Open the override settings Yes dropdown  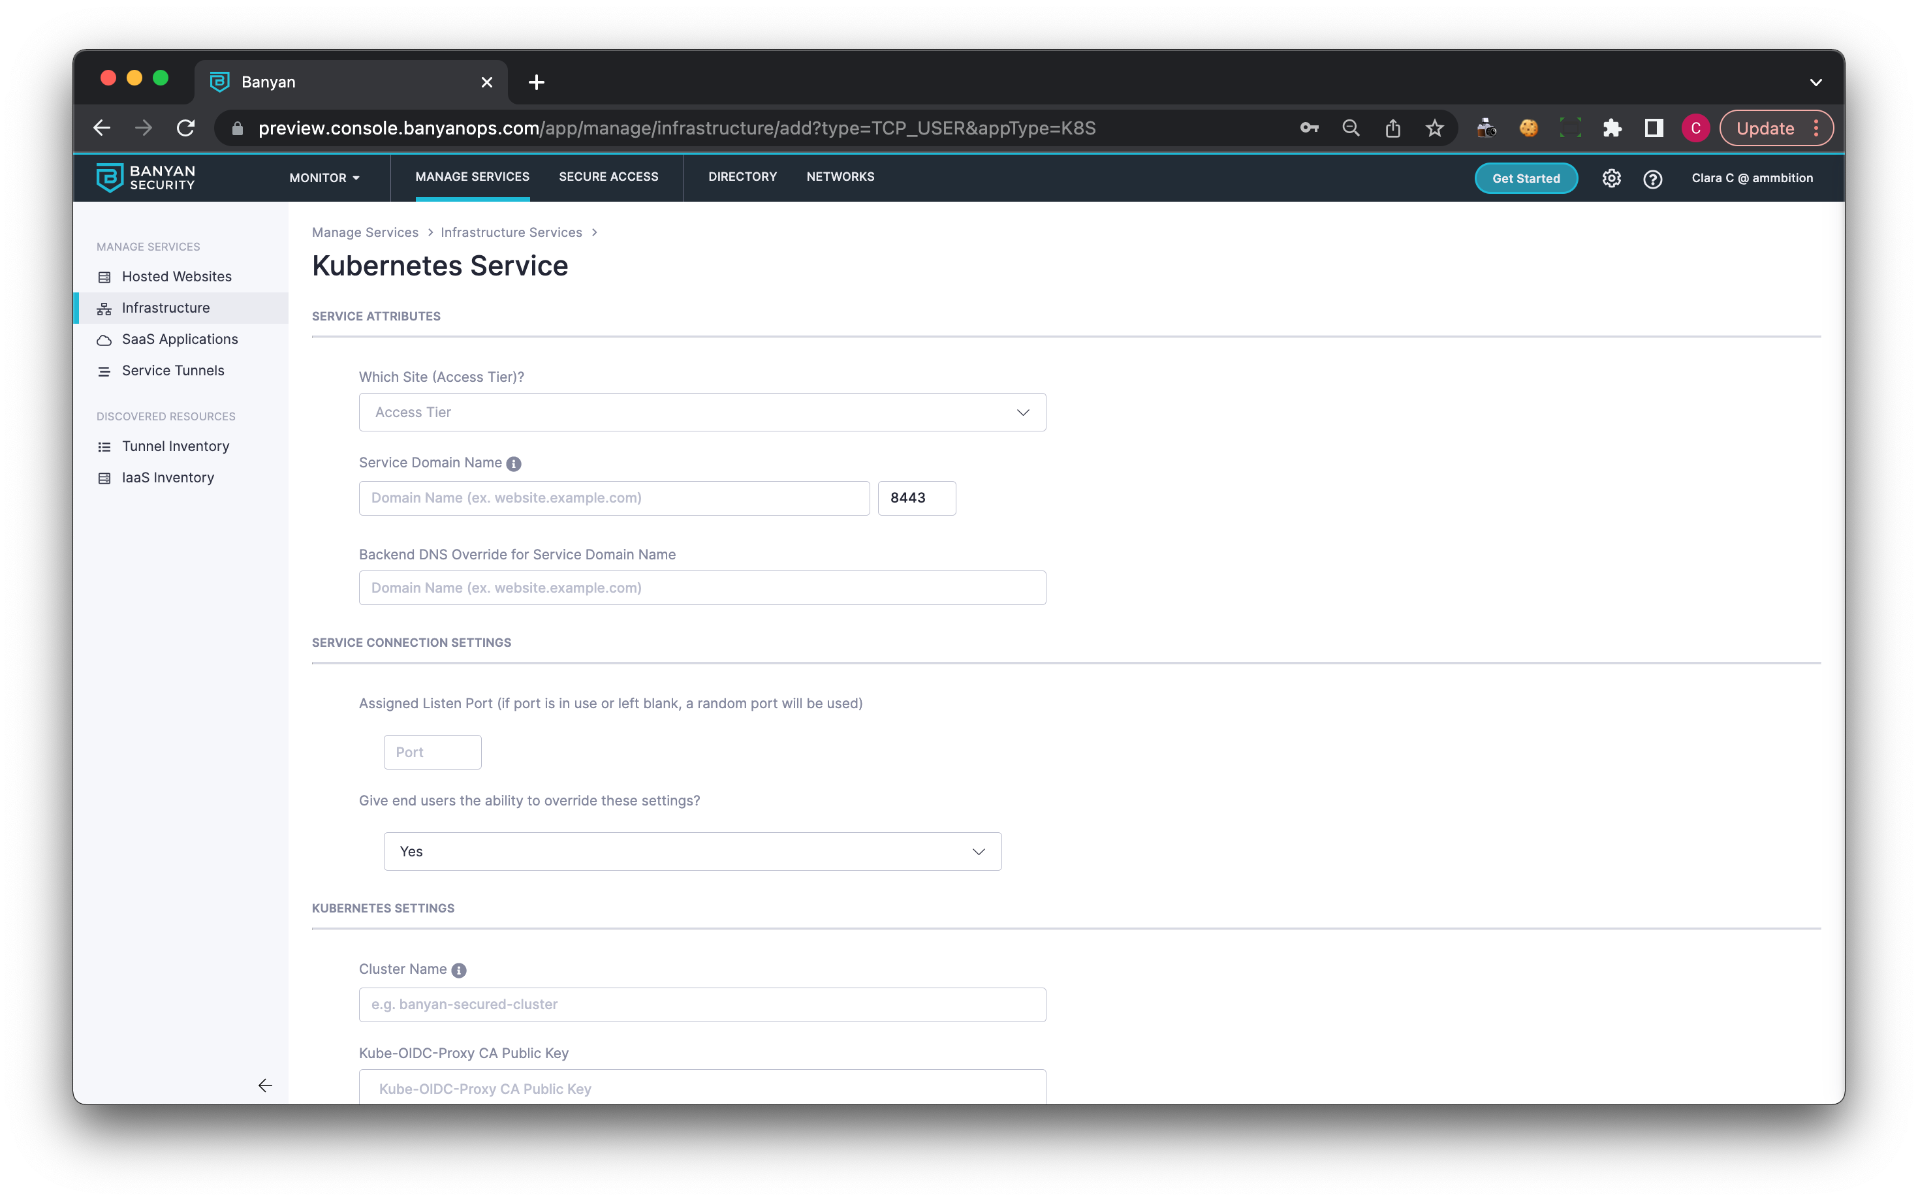click(692, 852)
